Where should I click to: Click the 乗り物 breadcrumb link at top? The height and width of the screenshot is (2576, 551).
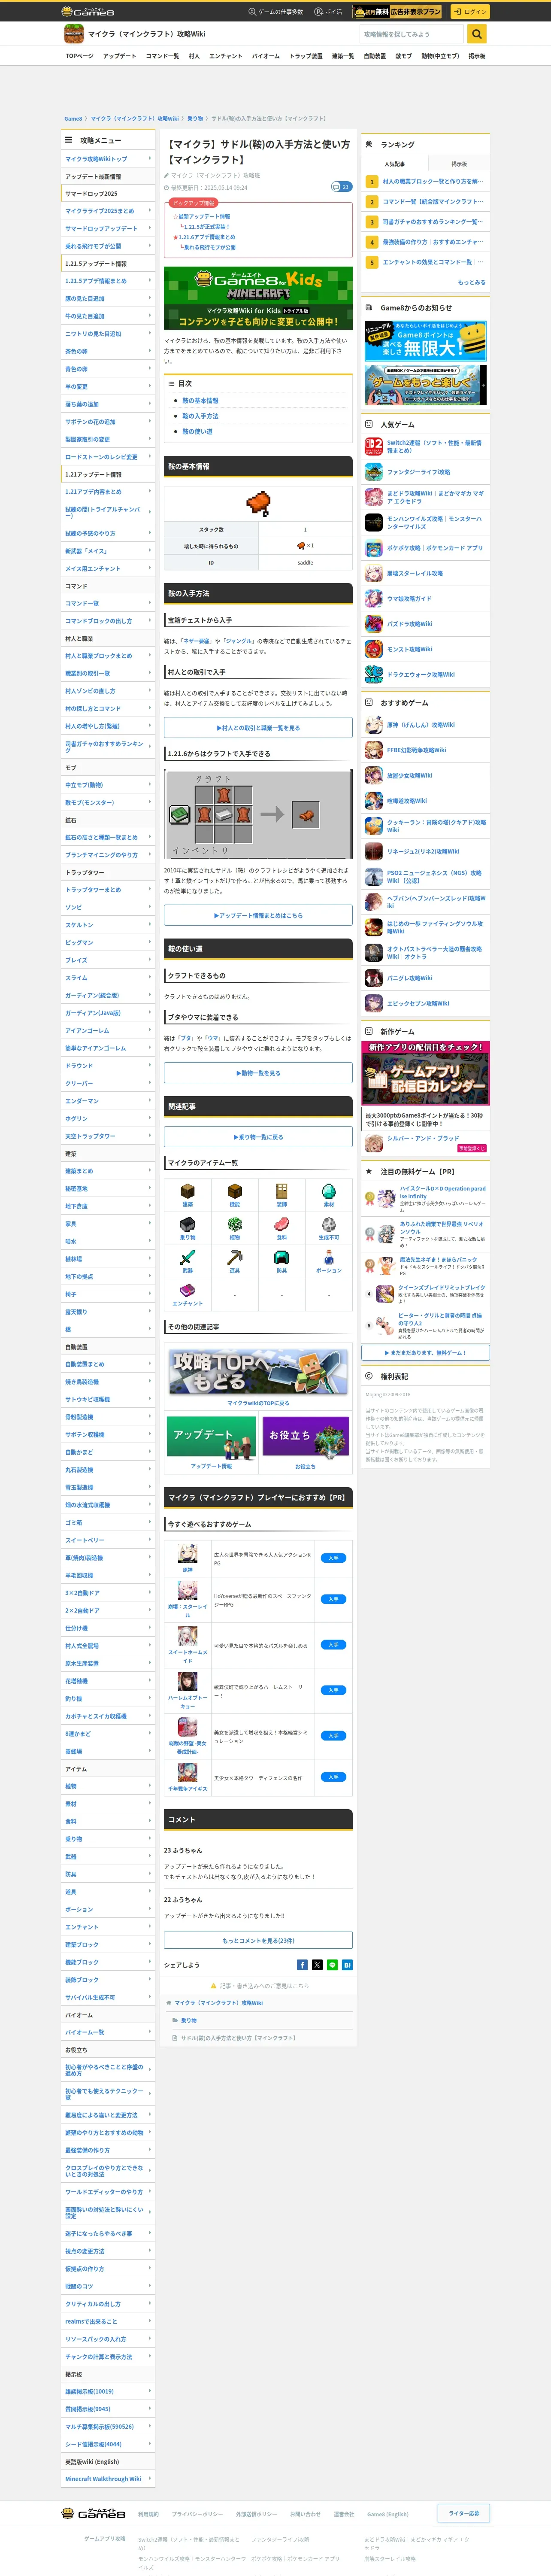tap(195, 118)
